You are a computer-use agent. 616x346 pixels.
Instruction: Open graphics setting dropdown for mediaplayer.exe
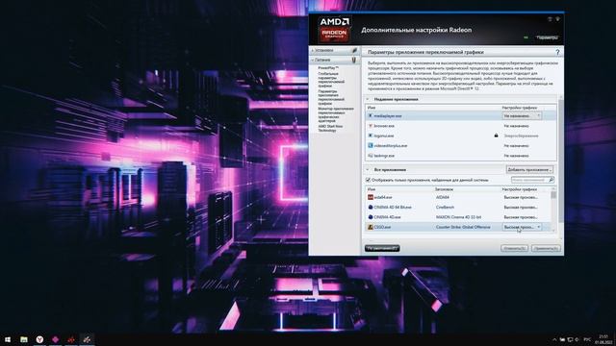522,115
